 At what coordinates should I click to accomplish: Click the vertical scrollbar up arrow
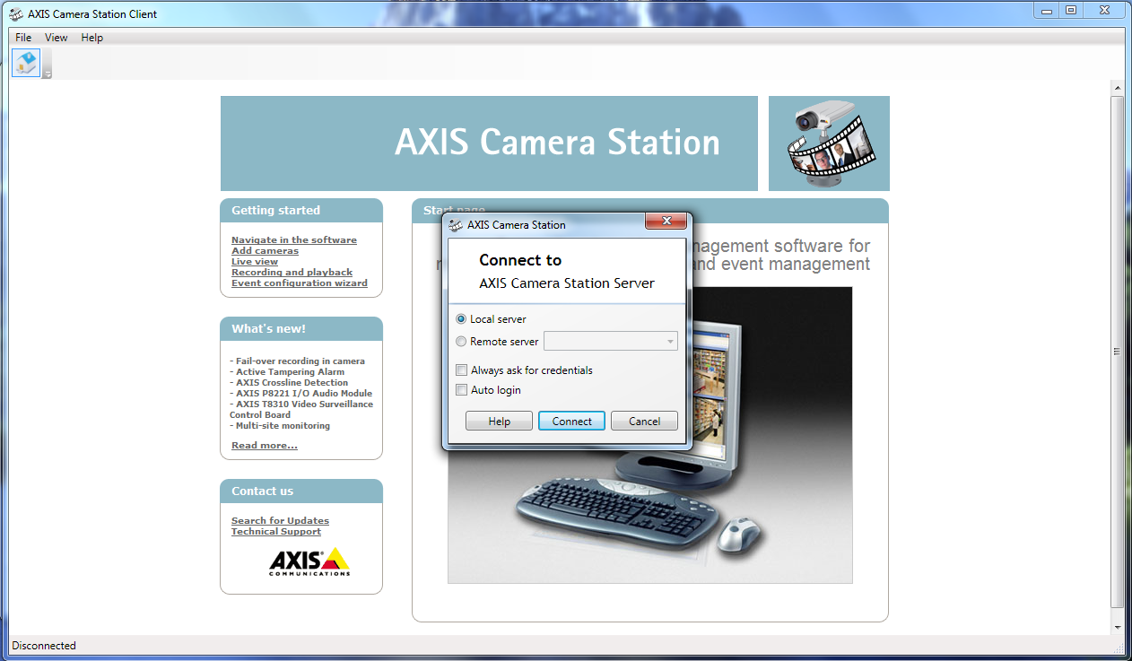(x=1118, y=88)
